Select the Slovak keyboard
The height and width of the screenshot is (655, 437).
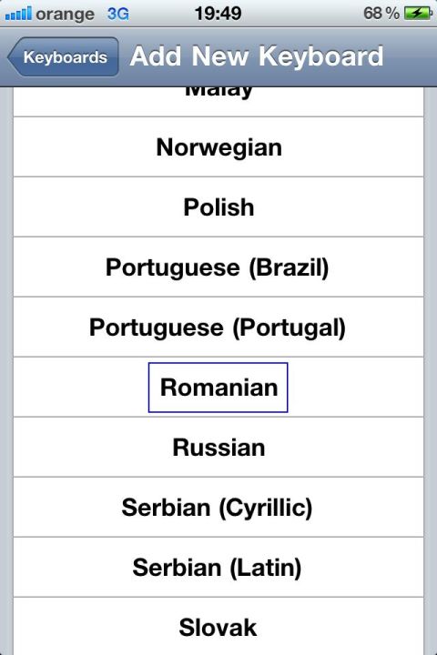click(218, 627)
